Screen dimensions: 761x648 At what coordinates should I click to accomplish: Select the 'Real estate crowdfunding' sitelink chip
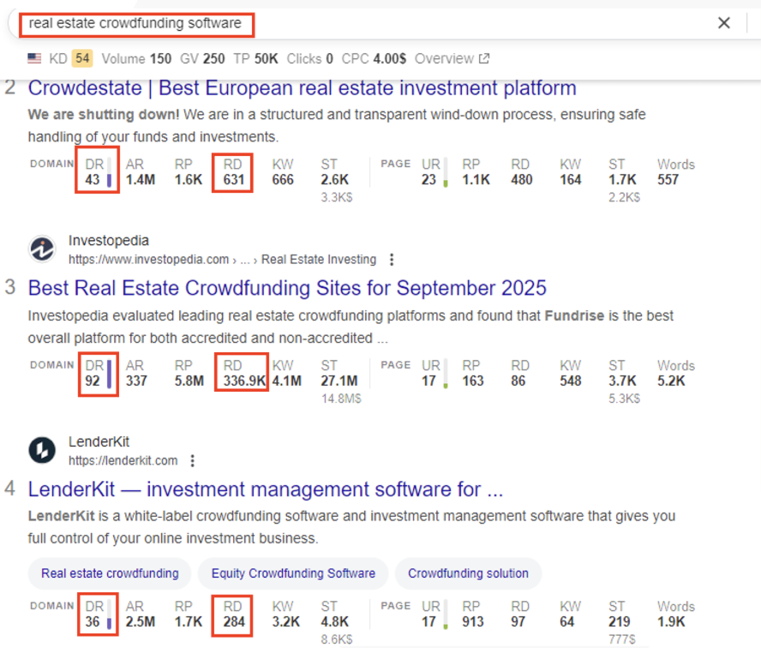[x=110, y=573]
